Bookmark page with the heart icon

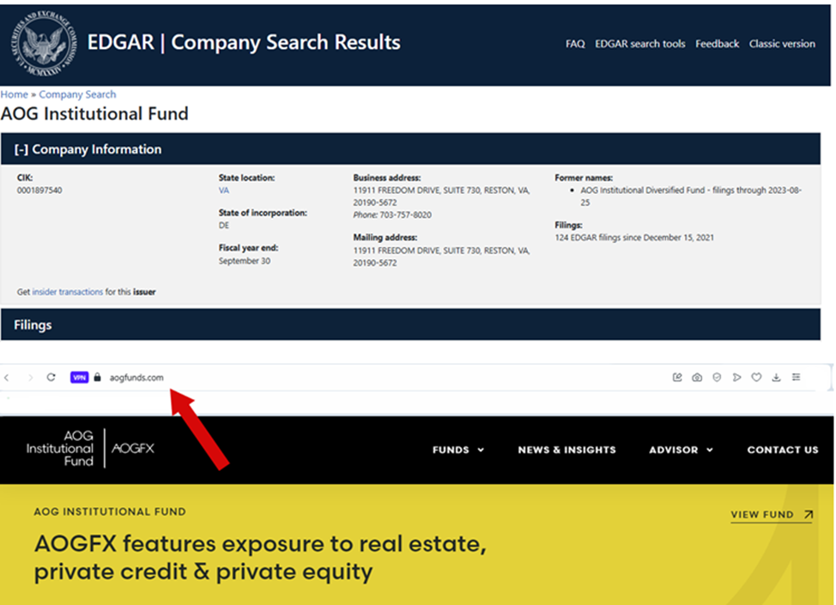point(756,378)
